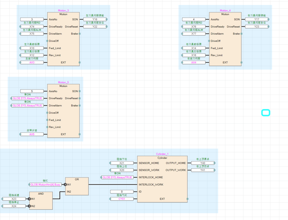The image size is (288, 220).
Task: Click the Y16 SON output variable
Action: tap(95, 19)
